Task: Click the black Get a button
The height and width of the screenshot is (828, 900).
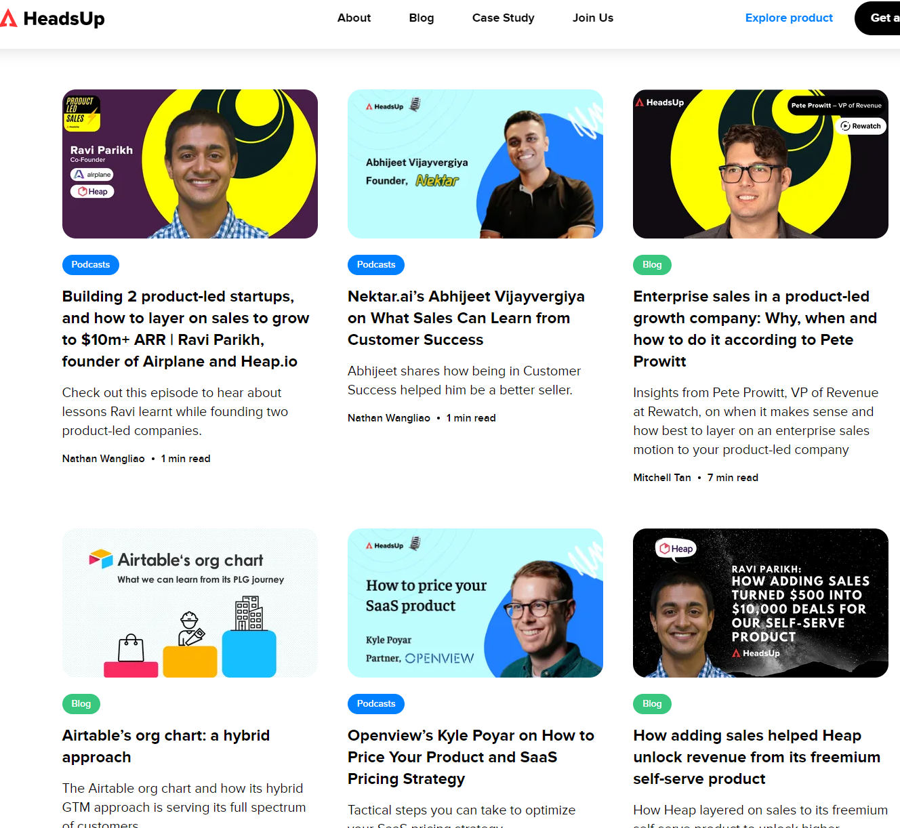Action: (x=878, y=18)
